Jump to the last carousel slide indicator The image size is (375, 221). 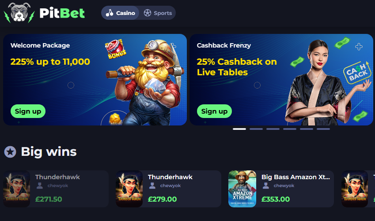(323, 129)
